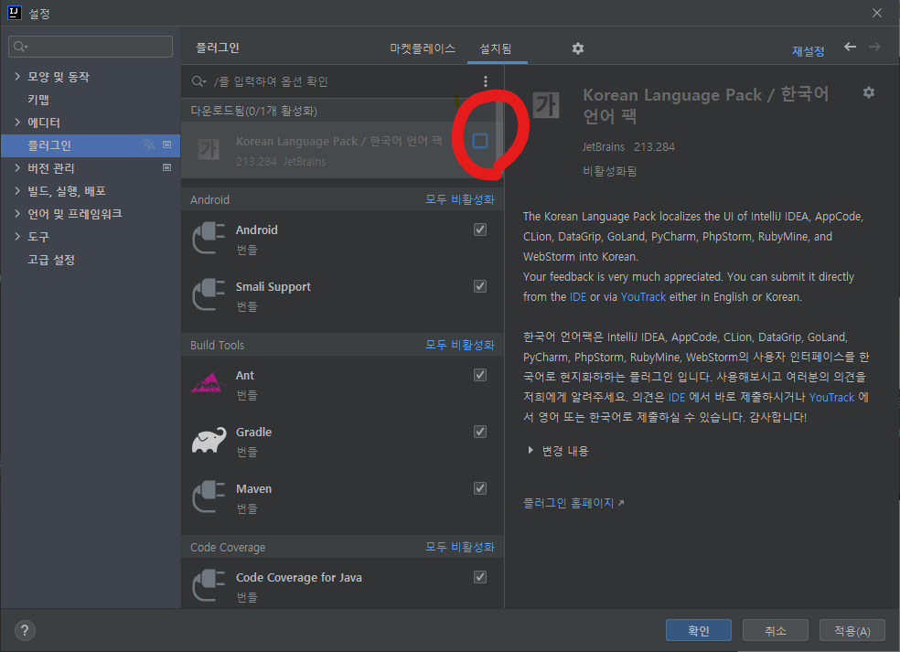Click the plugin list vertical scrollbar
The image size is (900, 652).
coord(499,138)
